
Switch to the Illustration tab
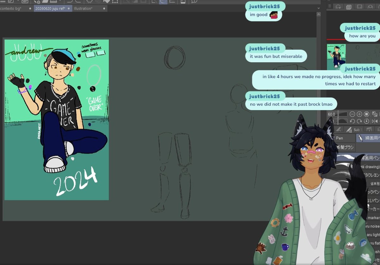point(90,9)
